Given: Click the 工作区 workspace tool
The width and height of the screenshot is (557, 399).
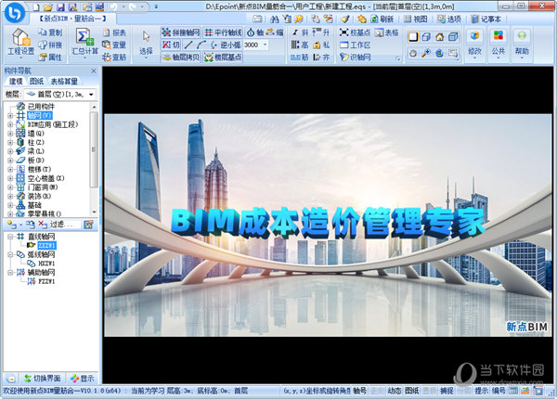Looking at the screenshot, I should tap(355, 45).
